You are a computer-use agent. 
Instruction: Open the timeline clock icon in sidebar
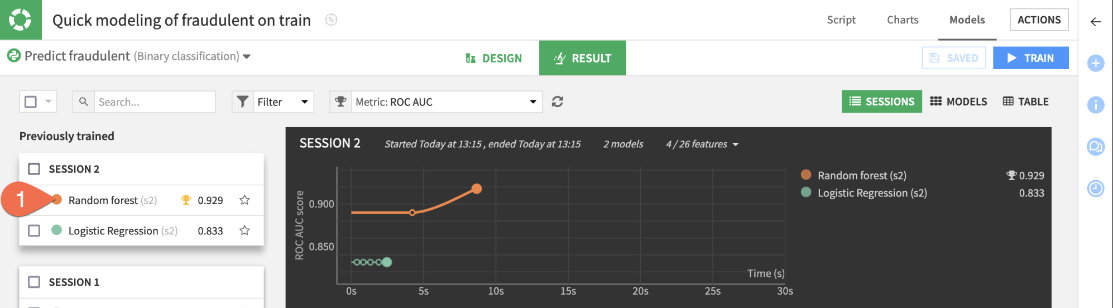1096,189
